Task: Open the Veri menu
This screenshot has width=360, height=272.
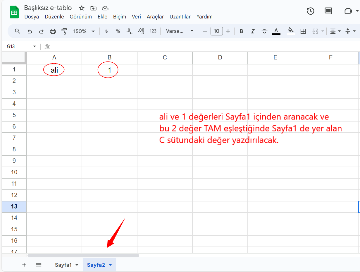Action: [136, 17]
